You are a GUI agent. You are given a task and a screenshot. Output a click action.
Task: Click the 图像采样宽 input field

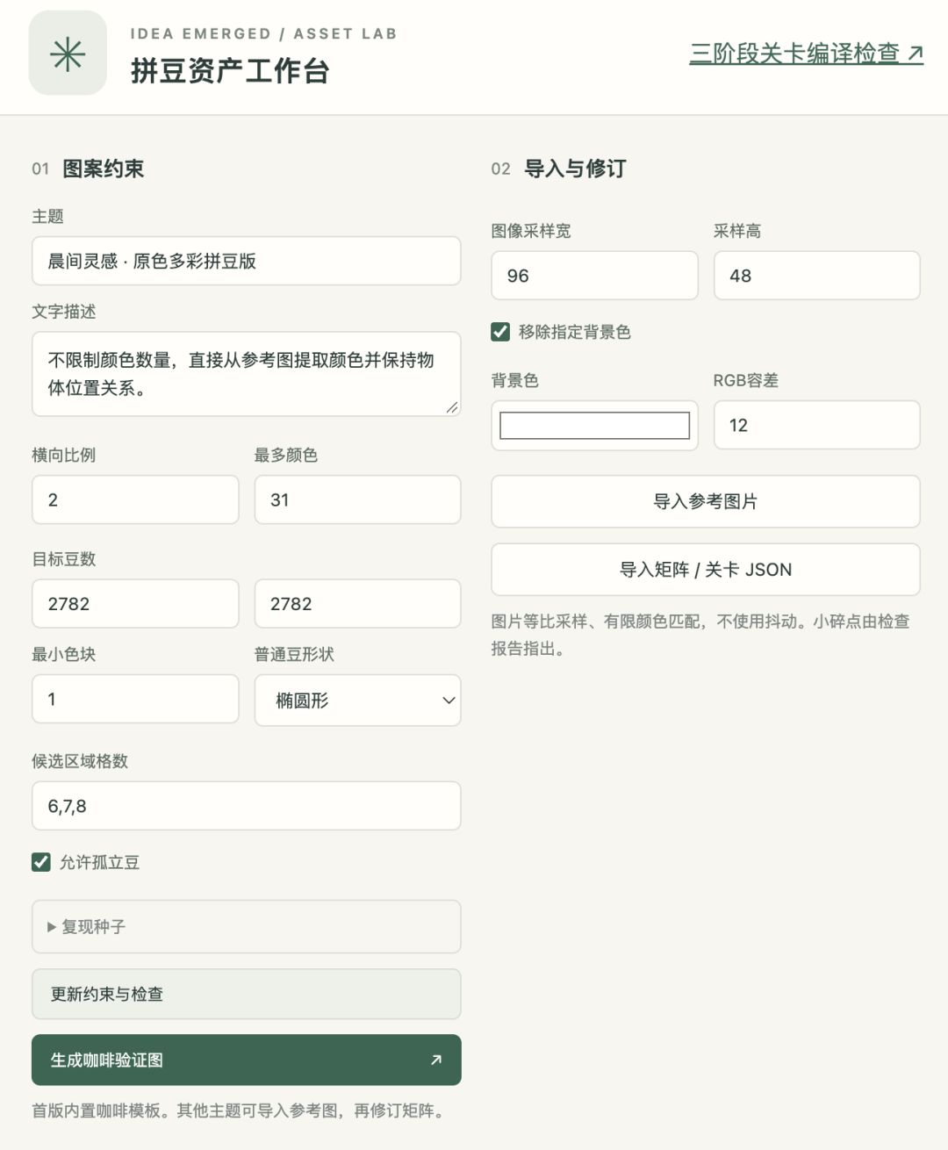[595, 276]
